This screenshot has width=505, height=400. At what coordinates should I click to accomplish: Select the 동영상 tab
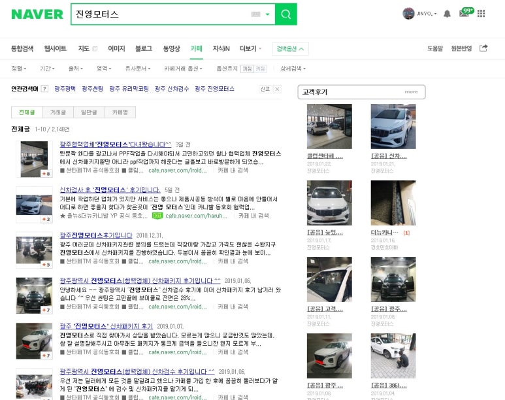171,48
